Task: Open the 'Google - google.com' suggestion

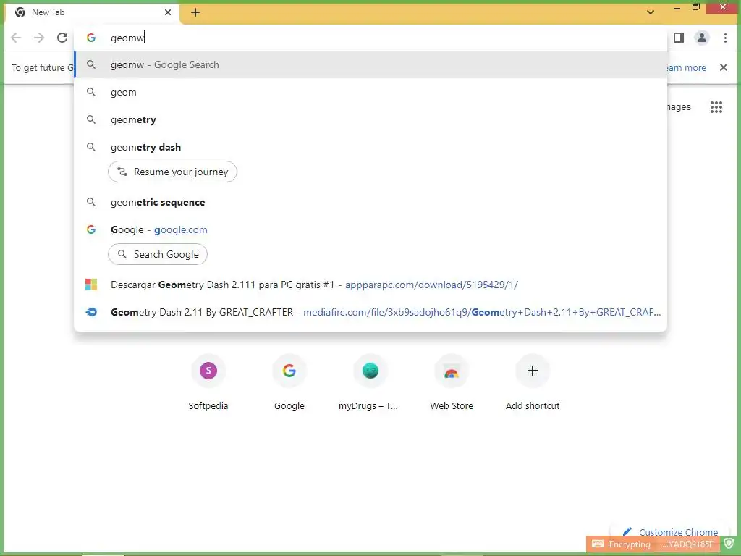Action: tap(370, 229)
